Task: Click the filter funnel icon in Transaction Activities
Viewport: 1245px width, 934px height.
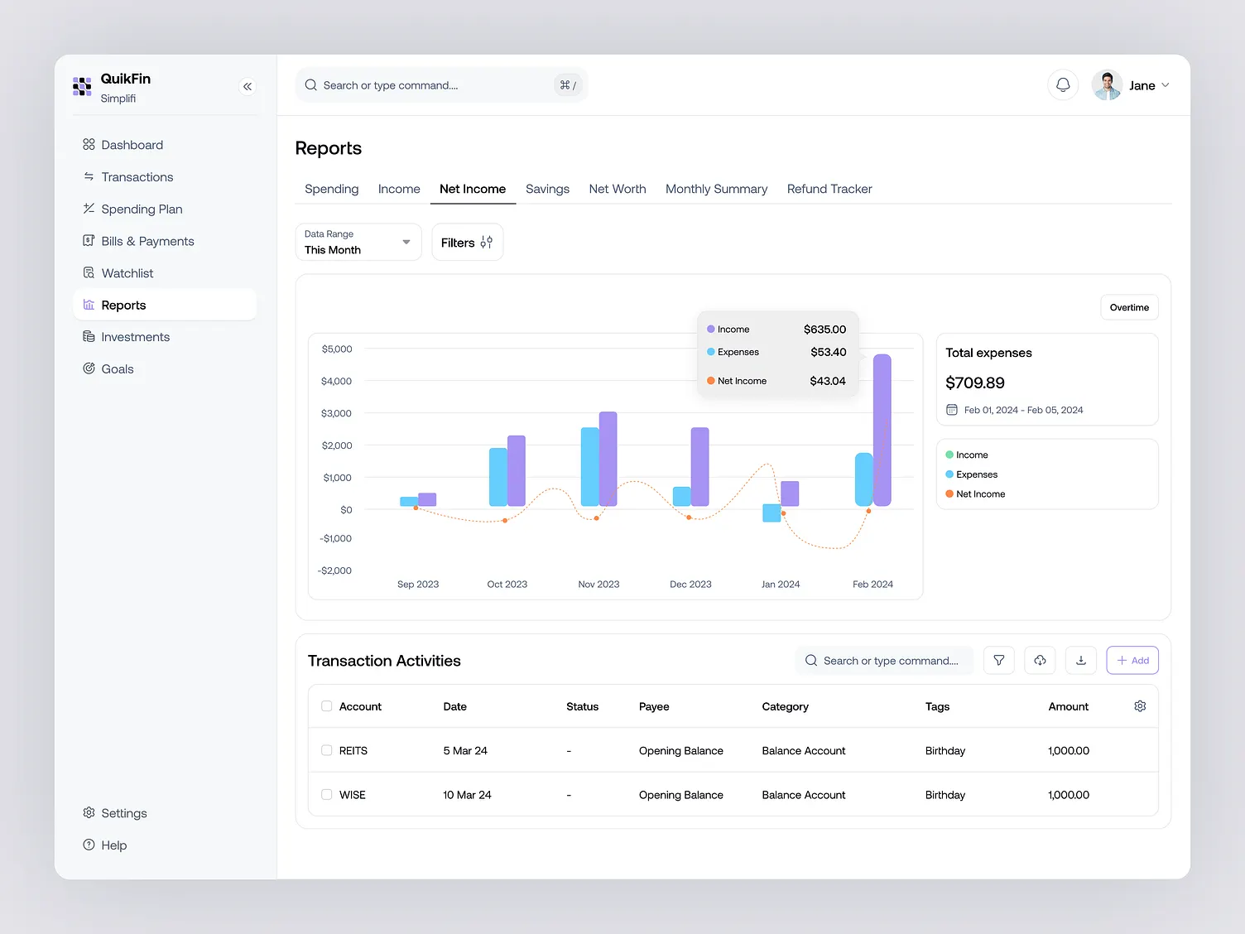Action: pos(999,661)
